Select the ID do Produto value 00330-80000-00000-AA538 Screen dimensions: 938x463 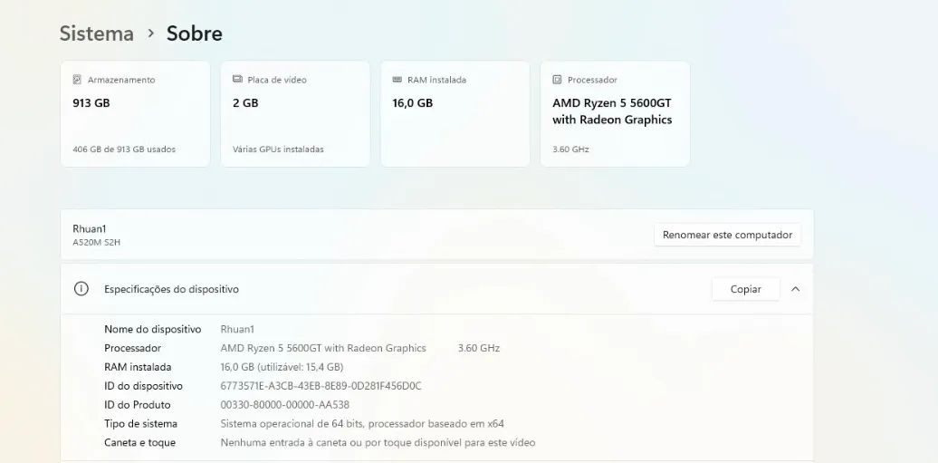284,405
